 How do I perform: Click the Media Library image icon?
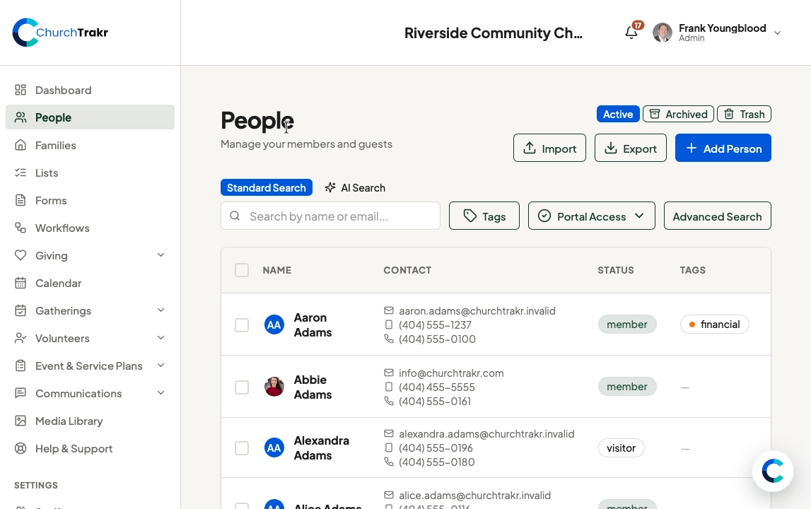pos(21,421)
